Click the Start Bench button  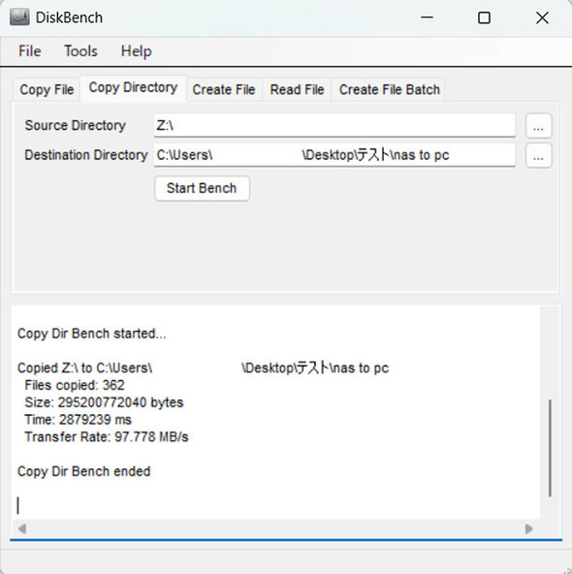point(202,188)
